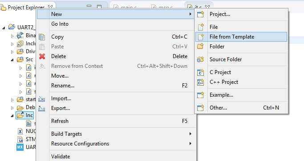Click the C Project icon
Screen dimensions: 304x161
pos(200,72)
